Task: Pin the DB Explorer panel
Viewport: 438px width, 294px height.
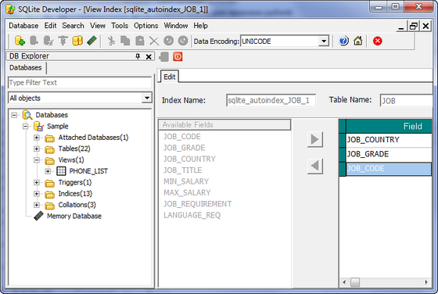Action: tap(138, 56)
